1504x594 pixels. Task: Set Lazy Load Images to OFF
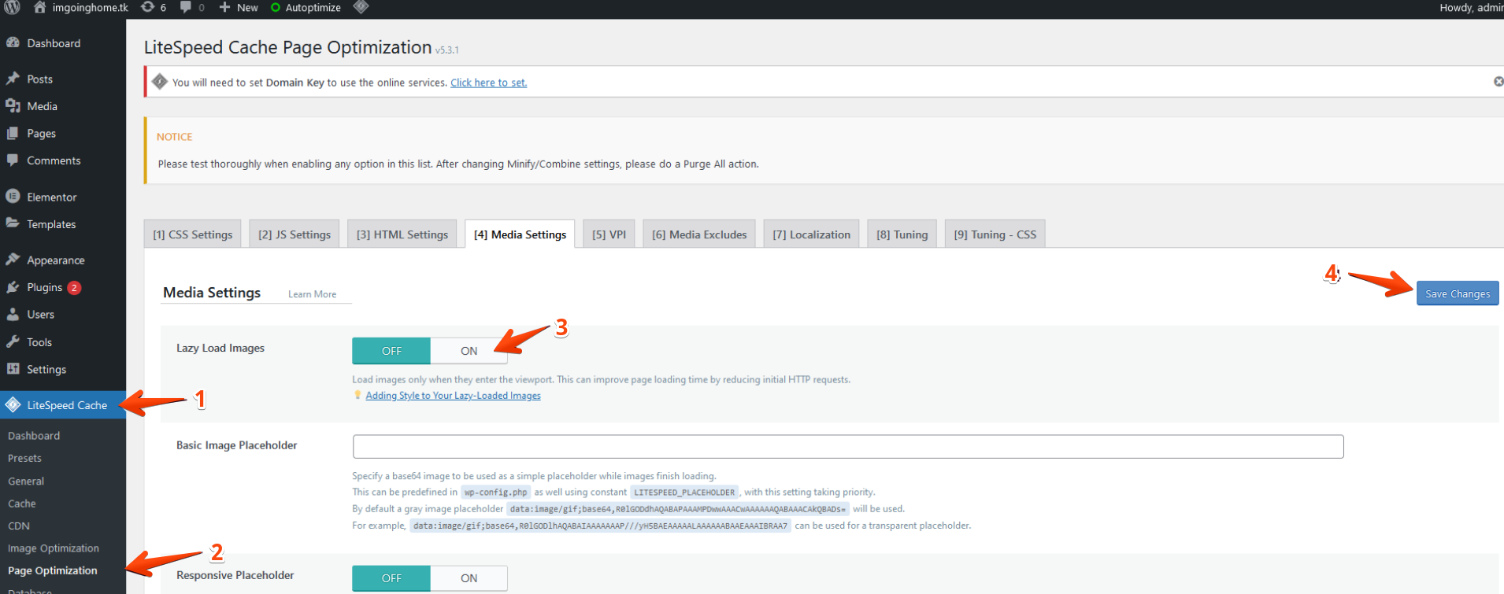coord(391,351)
